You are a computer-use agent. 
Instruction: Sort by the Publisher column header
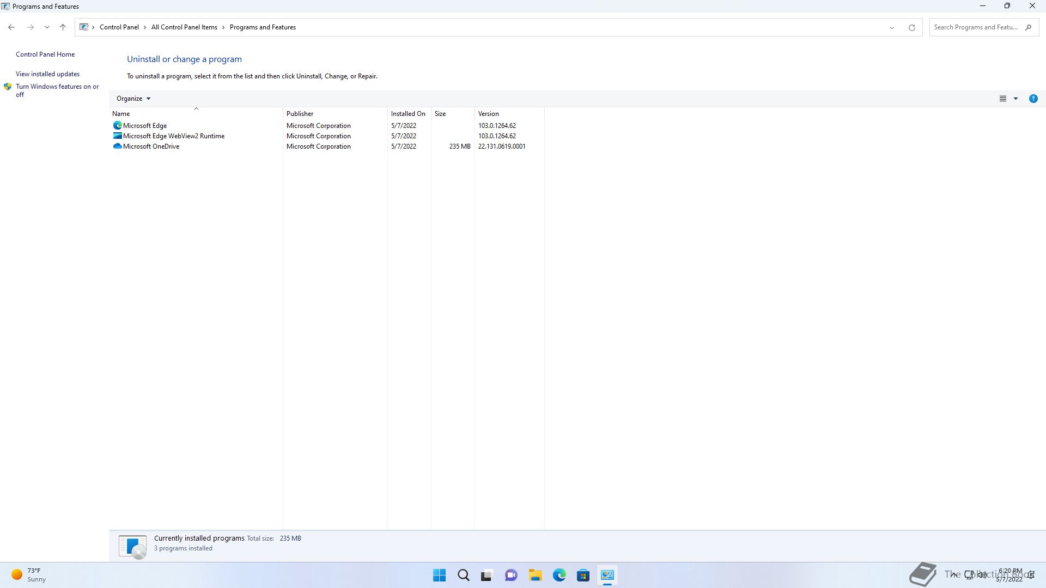(x=335, y=113)
